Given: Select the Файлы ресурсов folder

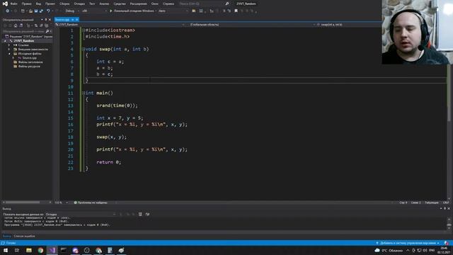Looking at the screenshot, I should pyautogui.click(x=29, y=67).
